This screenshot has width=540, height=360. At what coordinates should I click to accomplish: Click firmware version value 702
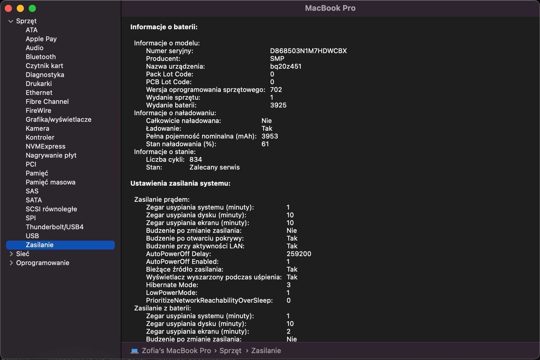tap(276, 90)
